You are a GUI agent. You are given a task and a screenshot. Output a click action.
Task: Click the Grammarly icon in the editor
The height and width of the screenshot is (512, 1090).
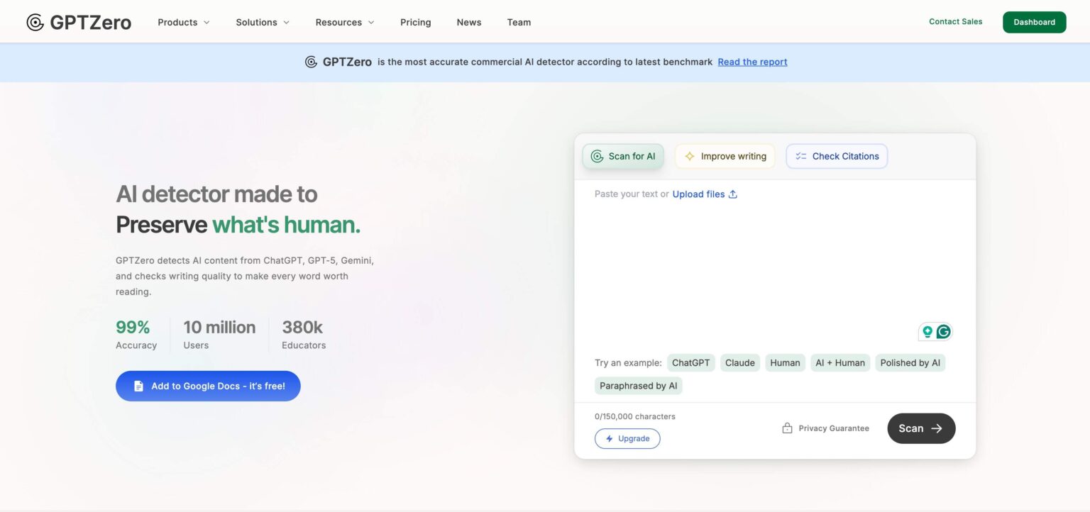(x=942, y=330)
